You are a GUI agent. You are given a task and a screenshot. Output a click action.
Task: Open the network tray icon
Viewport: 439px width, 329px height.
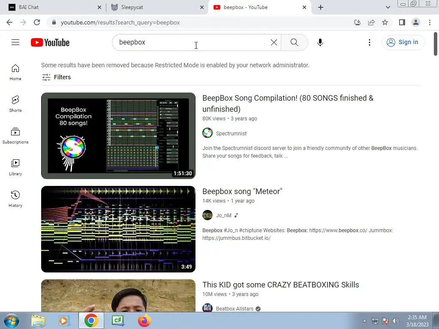[375, 321]
